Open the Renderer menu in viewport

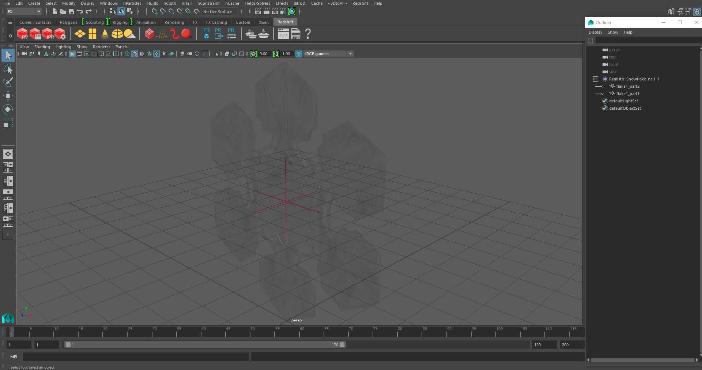click(x=101, y=47)
